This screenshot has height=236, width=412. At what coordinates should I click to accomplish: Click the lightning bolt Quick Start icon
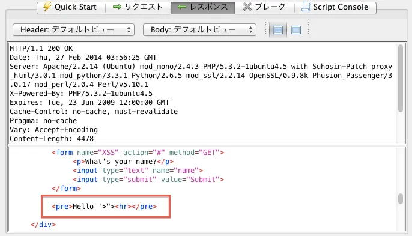pyautogui.click(x=47, y=7)
